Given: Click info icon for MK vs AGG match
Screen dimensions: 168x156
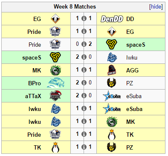Looking at the screenshot, I should pos(84,70).
